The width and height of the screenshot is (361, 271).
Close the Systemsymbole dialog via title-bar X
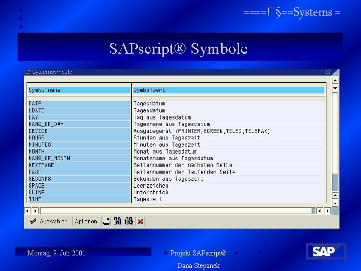(327, 72)
